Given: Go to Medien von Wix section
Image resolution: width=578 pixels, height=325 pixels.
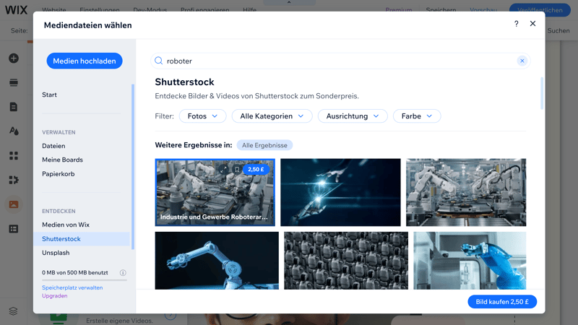Looking at the screenshot, I should click(x=66, y=225).
